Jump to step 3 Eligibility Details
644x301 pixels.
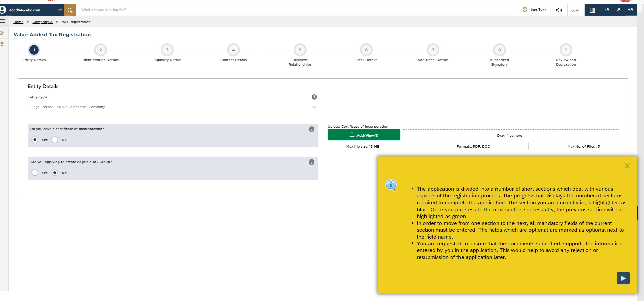click(x=167, y=50)
